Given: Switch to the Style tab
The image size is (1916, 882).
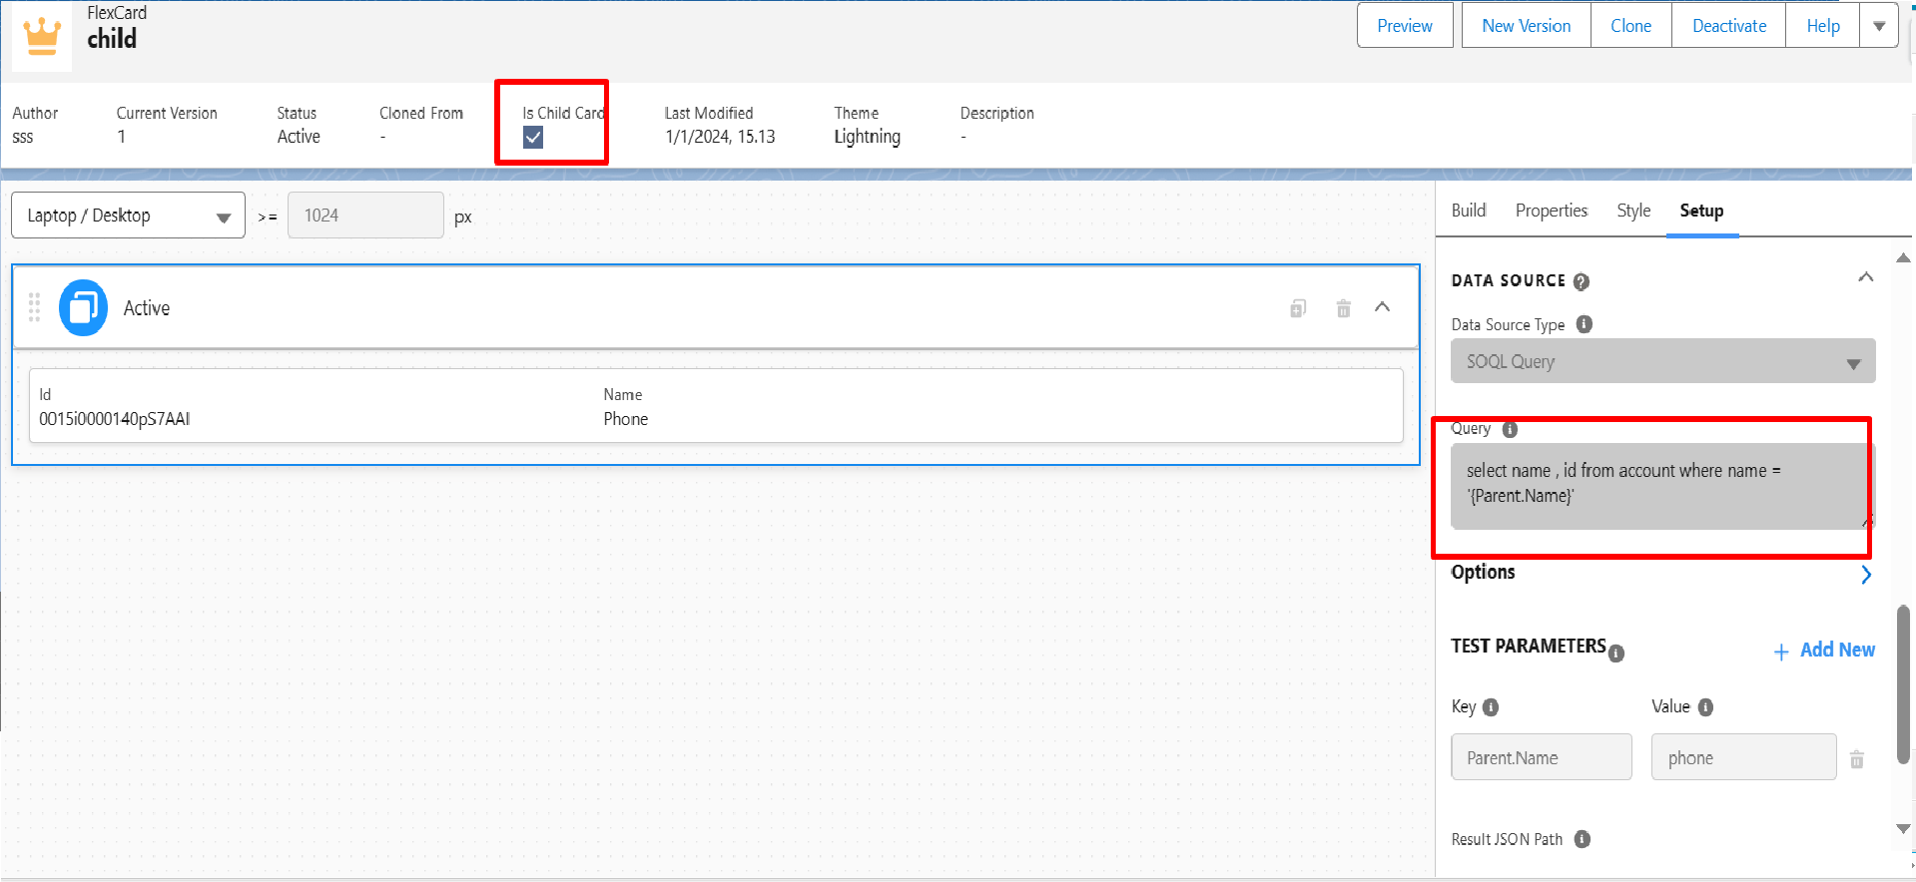Looking at the screenshot, I should [1633, 211].
